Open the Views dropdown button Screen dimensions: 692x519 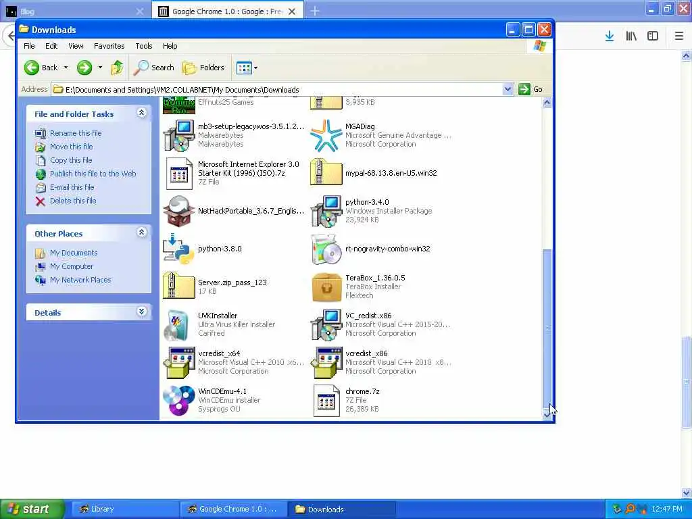(247, 68)
